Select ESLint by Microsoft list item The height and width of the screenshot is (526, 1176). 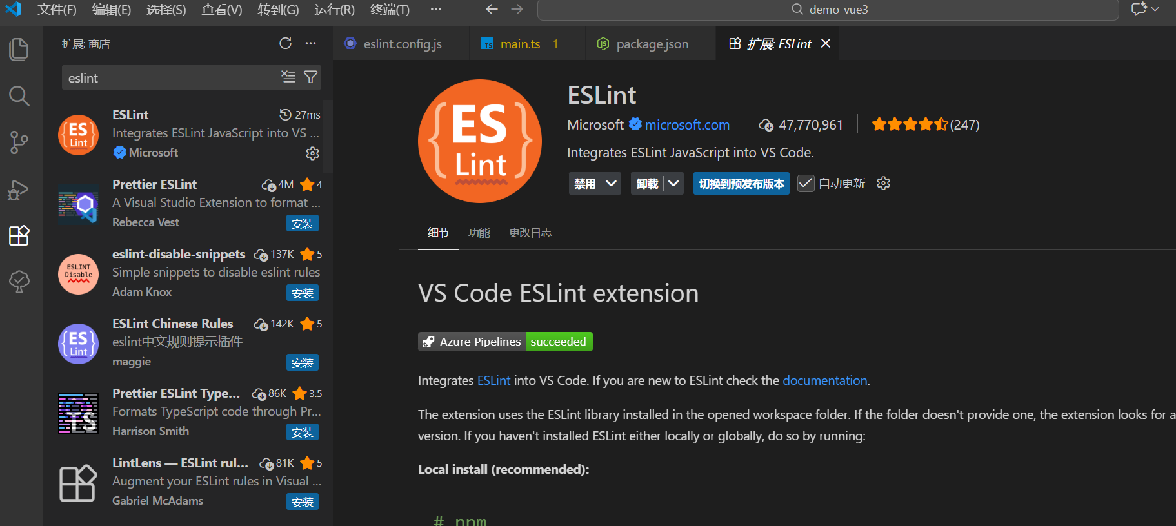[x=188, y=134]
